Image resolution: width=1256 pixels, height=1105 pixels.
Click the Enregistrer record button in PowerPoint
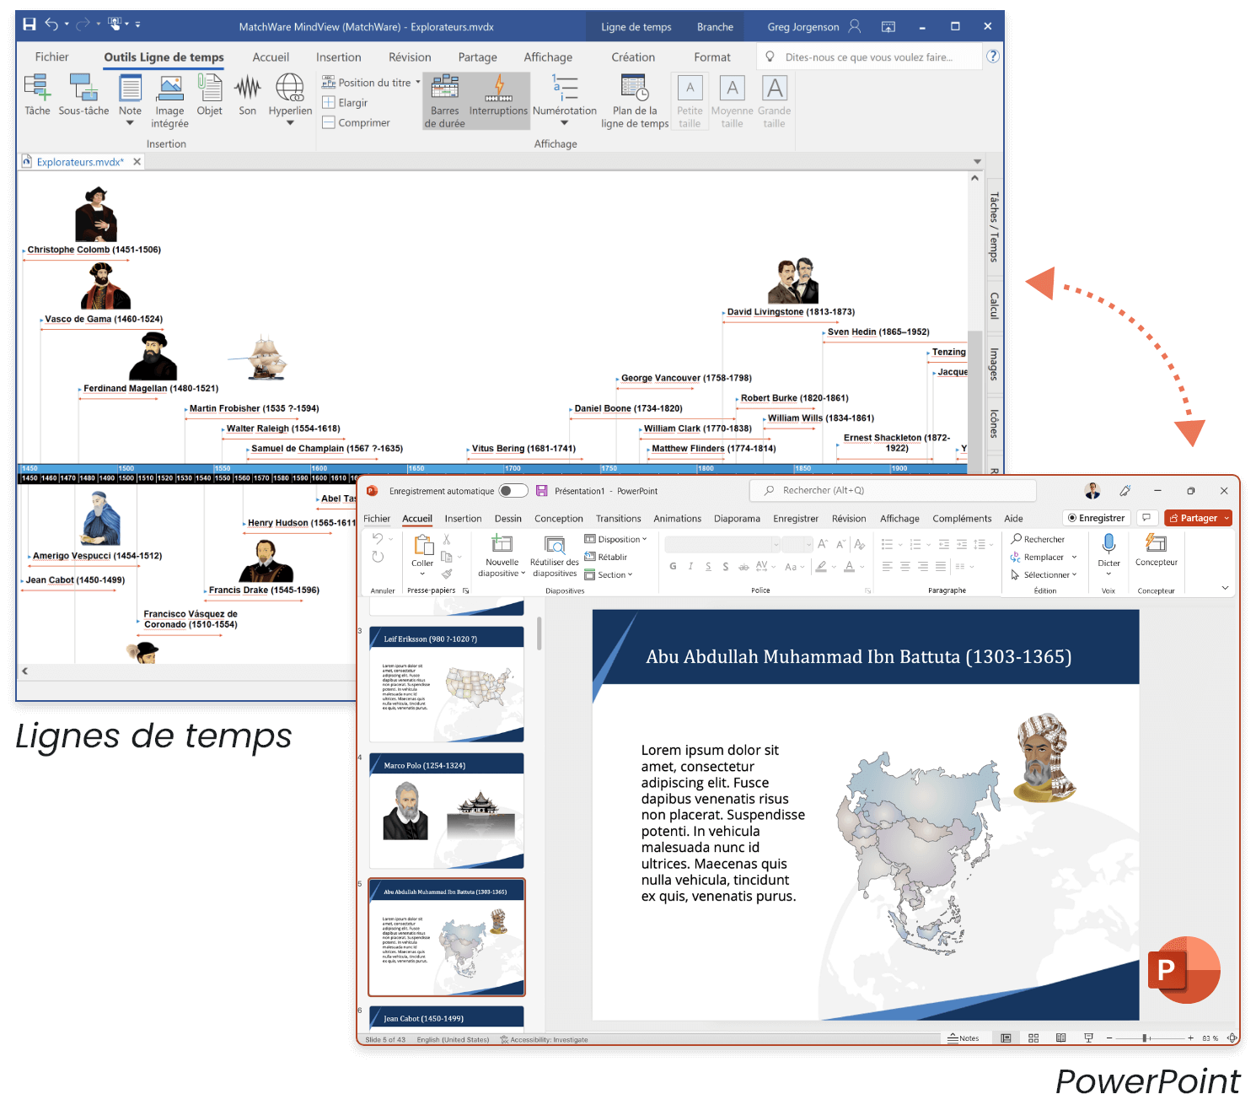[x=1096, y=518]
